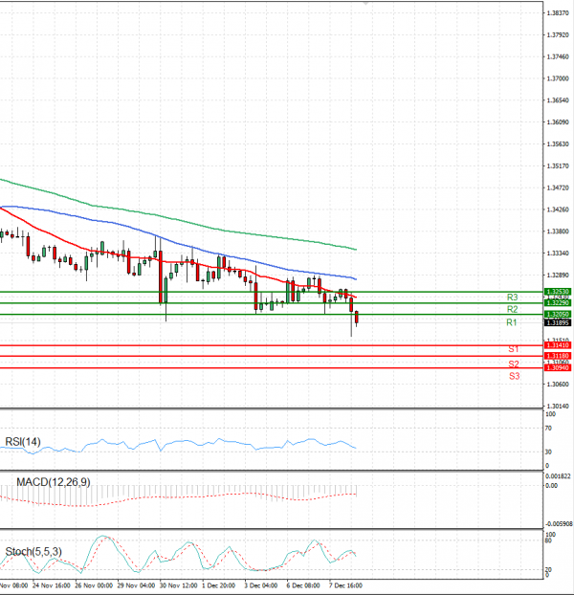Click the 1.36540 price axis value

pyautogui.click(x=558, y=100)
